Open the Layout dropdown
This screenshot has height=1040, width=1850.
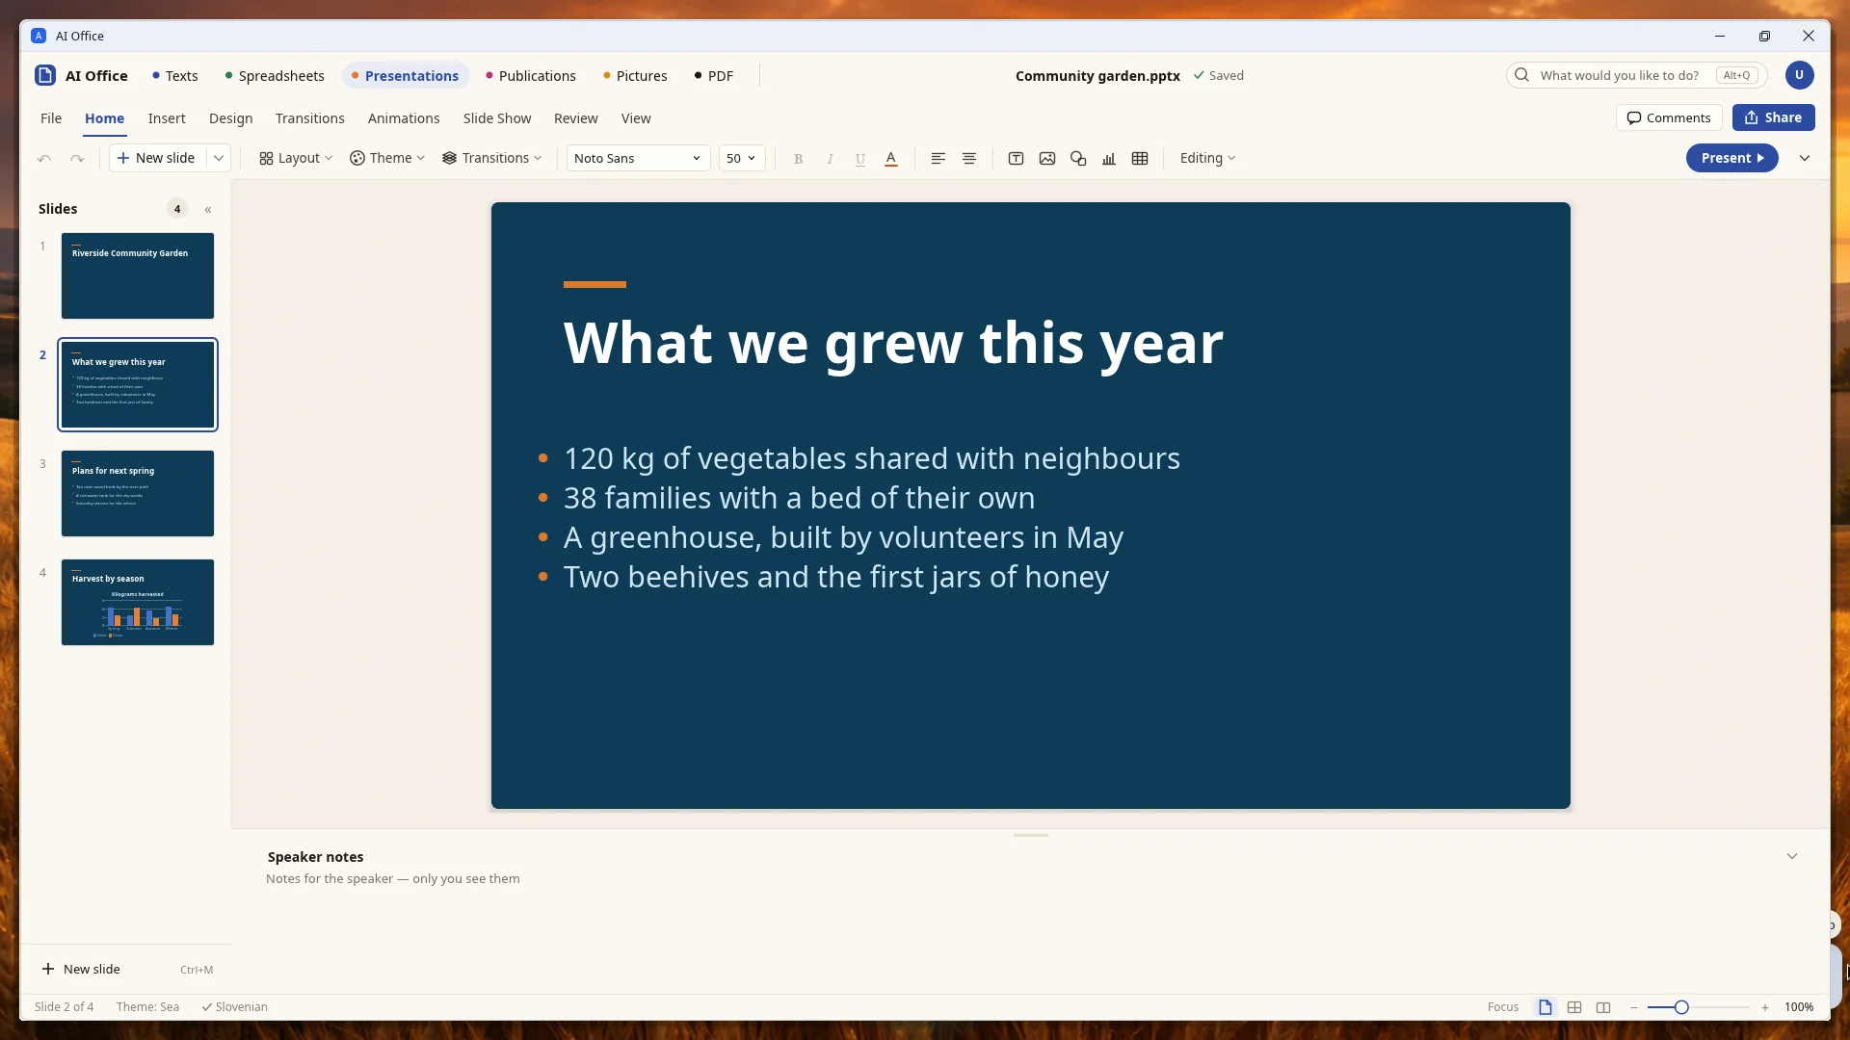pos(296,159)
